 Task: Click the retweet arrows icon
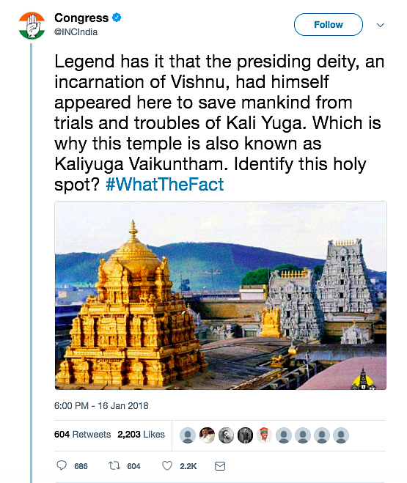(x=114, y=465)
